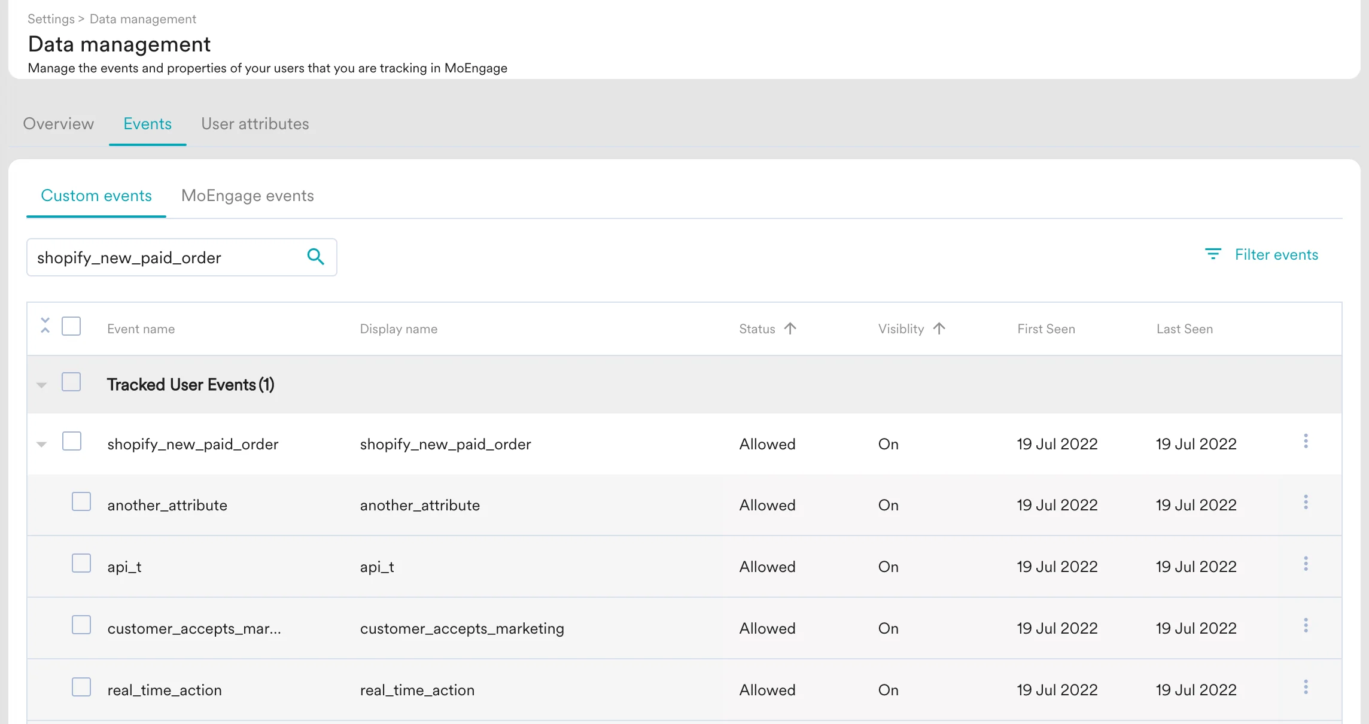
Task: Click the Status column header
Action: 757,329
